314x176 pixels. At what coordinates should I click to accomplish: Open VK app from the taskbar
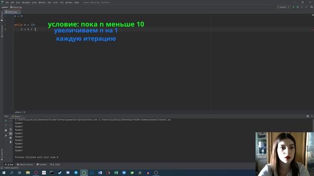124,173
